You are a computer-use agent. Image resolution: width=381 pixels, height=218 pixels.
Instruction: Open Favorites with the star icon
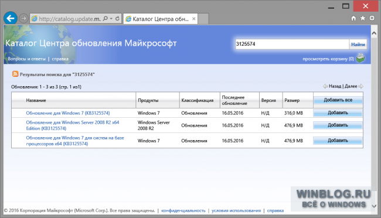362,18
